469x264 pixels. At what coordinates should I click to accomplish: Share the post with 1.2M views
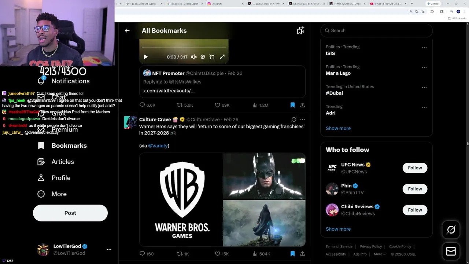click(x=302, y=105)
